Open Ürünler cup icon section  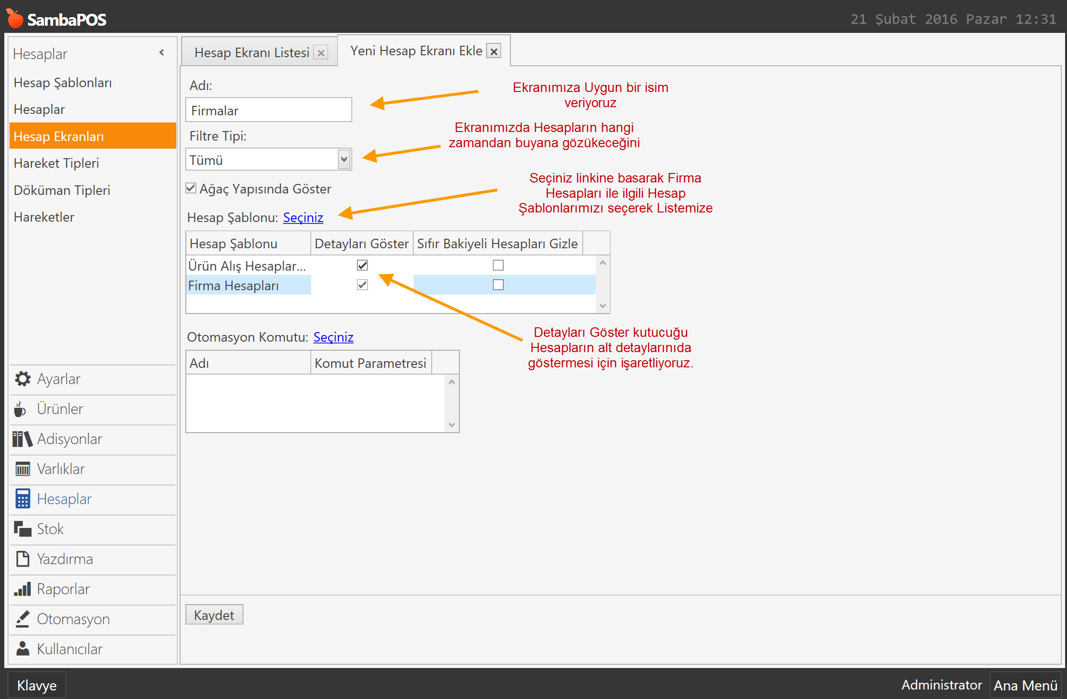click(x=20, y=409)
